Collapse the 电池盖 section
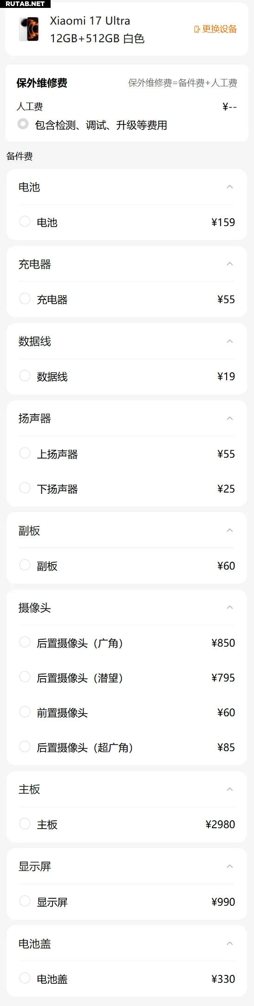 pos(229,943)
